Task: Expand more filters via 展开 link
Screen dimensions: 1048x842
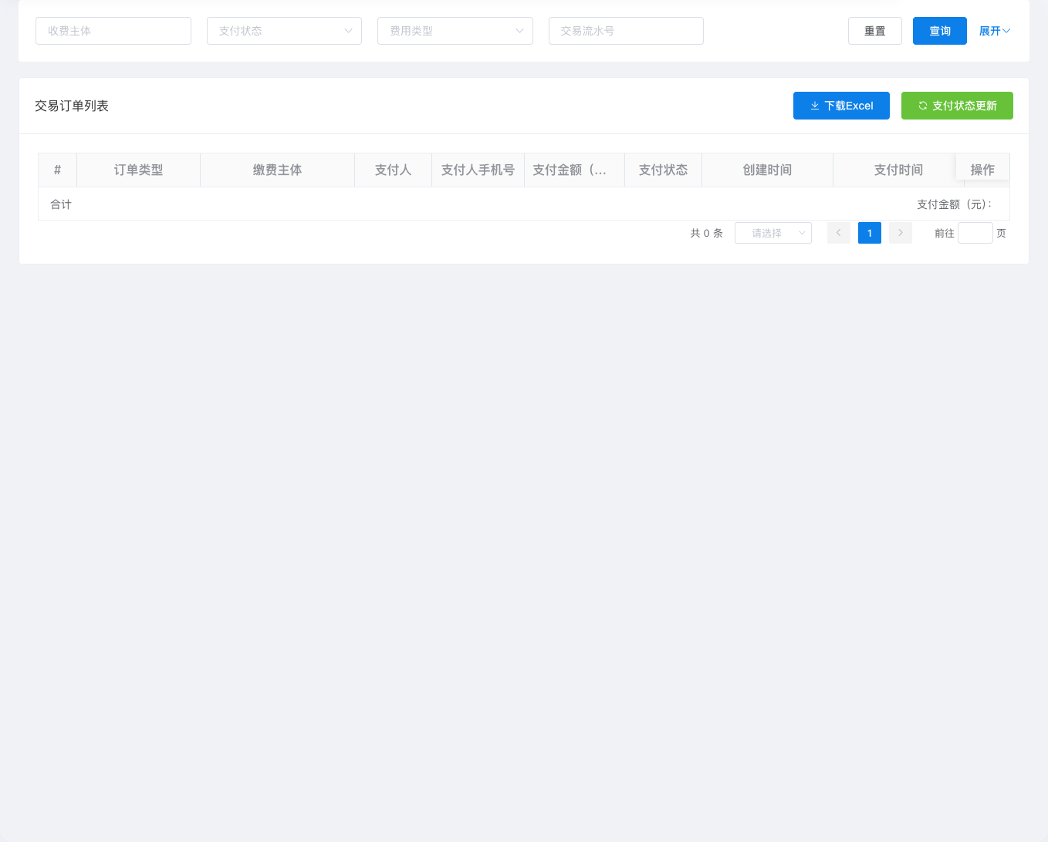Action: click(x=994, y=31)
